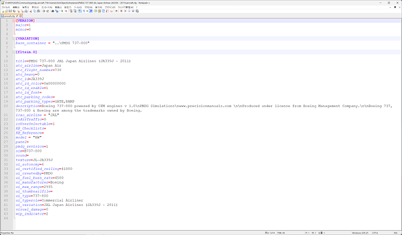
Task: Toggle show all characters pilcrow icon
Action: click(x=84, y=11)
